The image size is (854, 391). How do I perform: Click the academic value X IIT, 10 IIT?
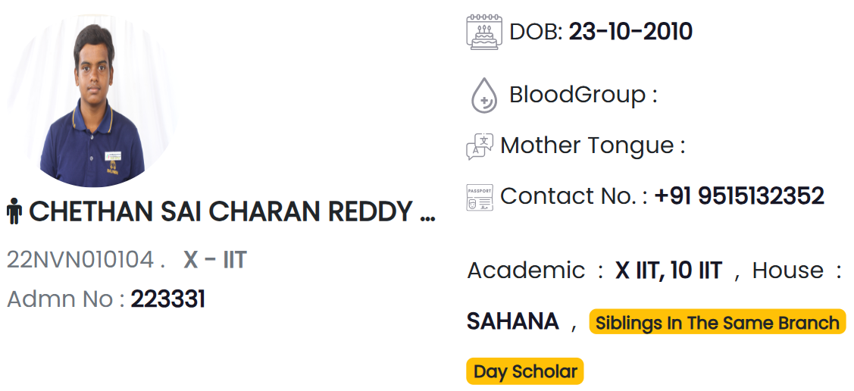669,271
